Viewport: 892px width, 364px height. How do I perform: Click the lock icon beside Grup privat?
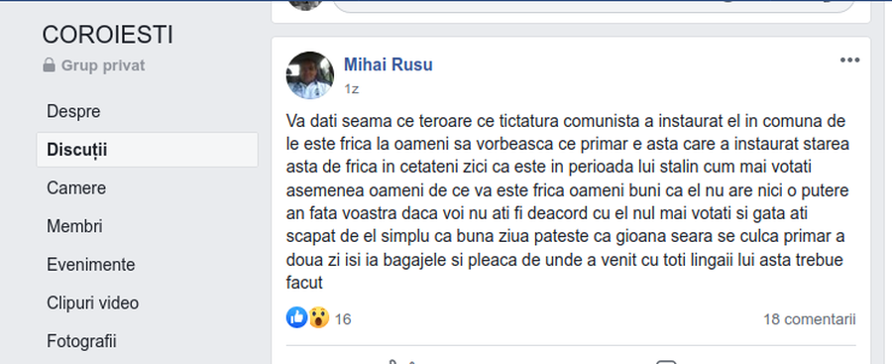49,64
